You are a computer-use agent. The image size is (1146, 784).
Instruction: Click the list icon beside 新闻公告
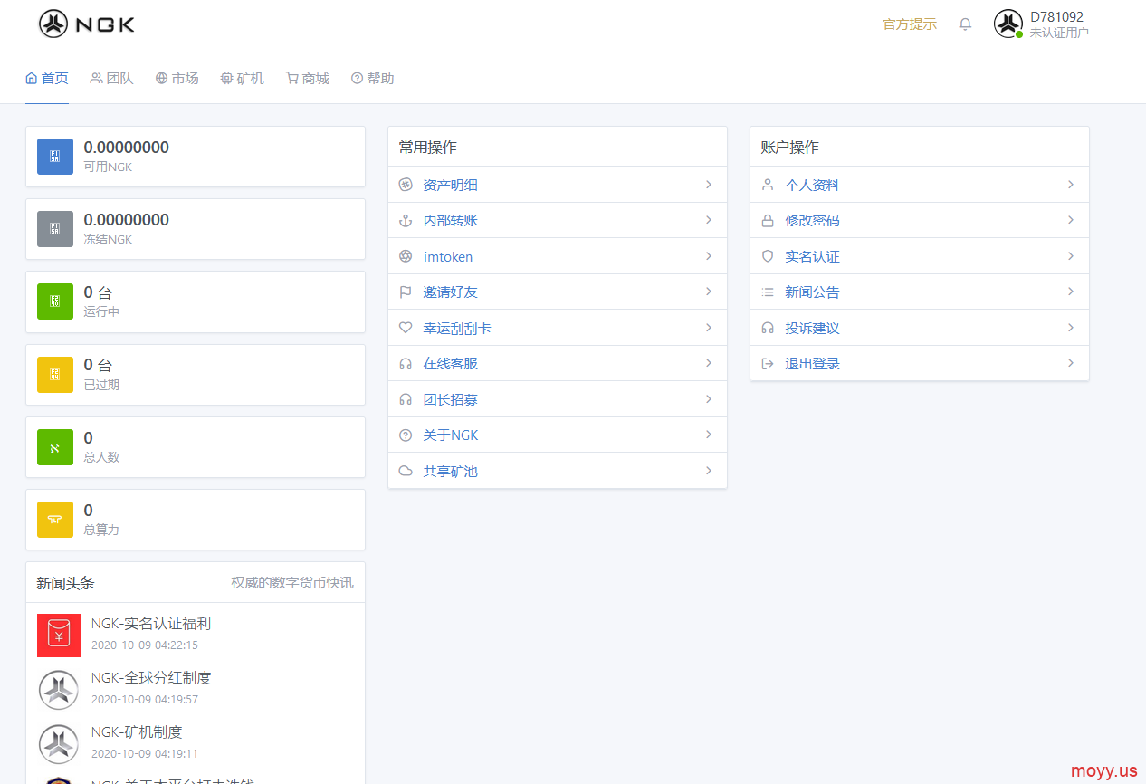pos(768,292)
